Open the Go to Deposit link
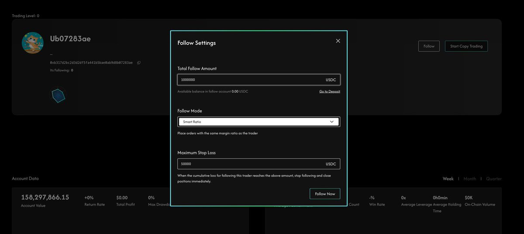 pyautogui.click(x=330, y=92)
